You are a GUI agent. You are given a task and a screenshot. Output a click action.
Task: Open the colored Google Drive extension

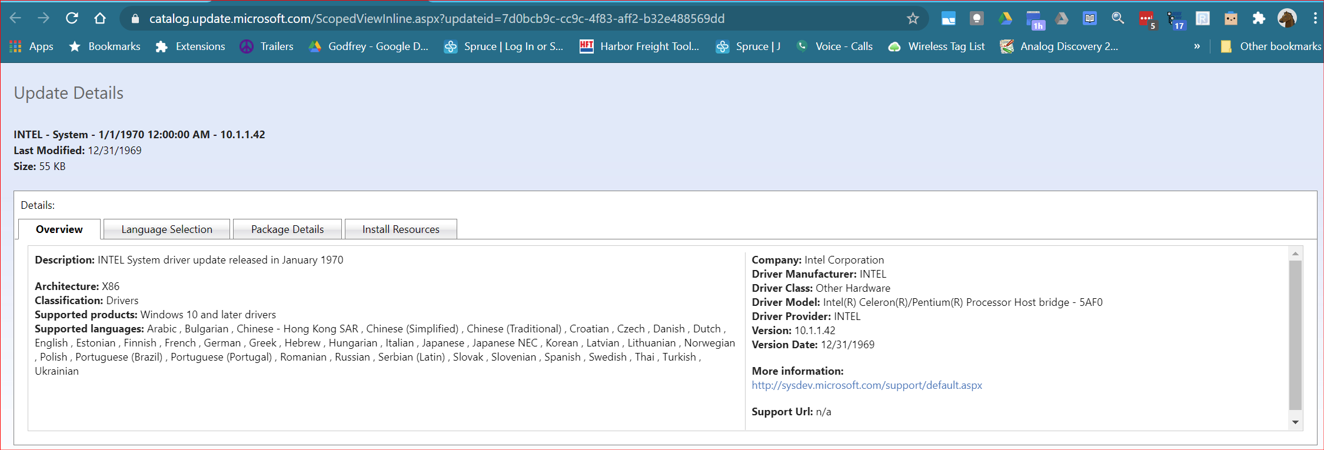point(1005,19)
